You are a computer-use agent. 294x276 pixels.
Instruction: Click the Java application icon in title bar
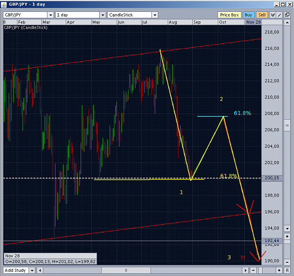(4, 5)
